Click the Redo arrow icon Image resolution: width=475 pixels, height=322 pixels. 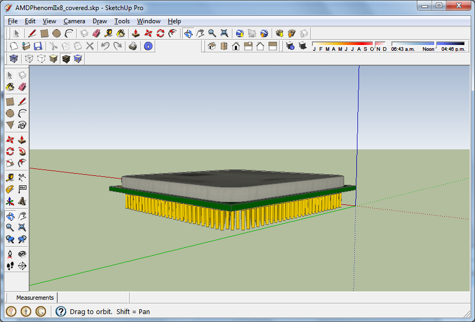pyautogui.click(x=117, y=46)
